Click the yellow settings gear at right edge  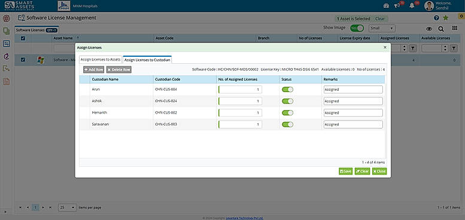click(x=461, y=16)
